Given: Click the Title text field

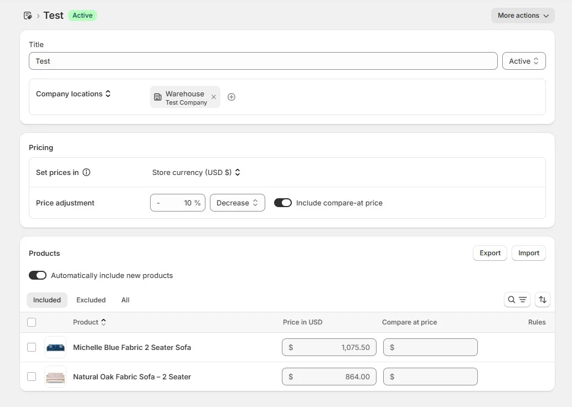Looking at the screenshot, I should pyautogui.click(x=262, y=61).
